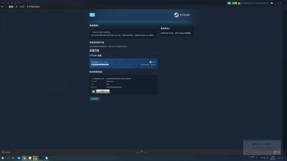This screenshot has height=161, width=287.
Task: Click the Steam logo in the page header
Action: (x=182, y=15)
